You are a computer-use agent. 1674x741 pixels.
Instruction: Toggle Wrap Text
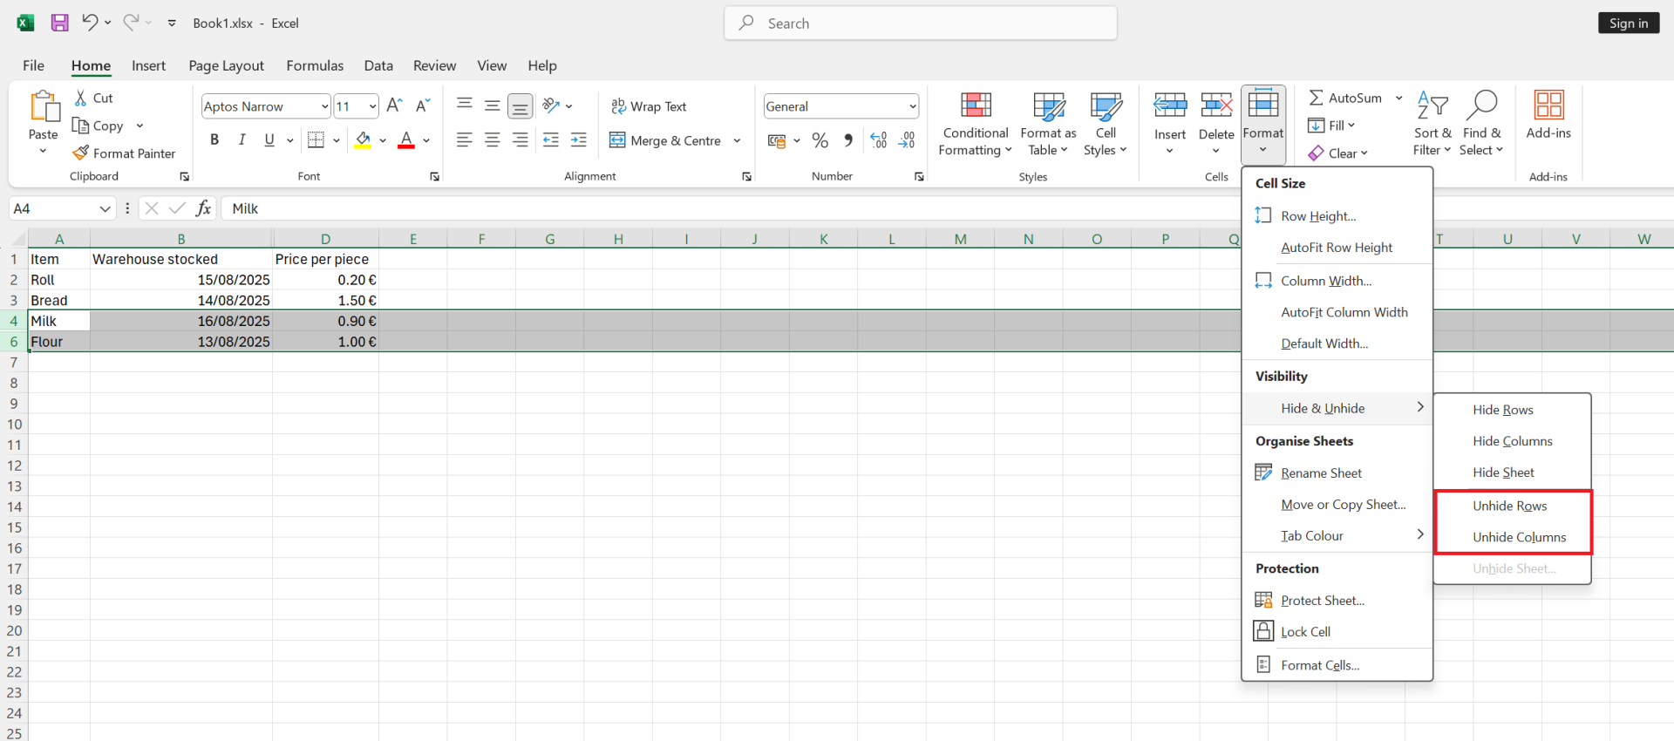click(649, 105)
